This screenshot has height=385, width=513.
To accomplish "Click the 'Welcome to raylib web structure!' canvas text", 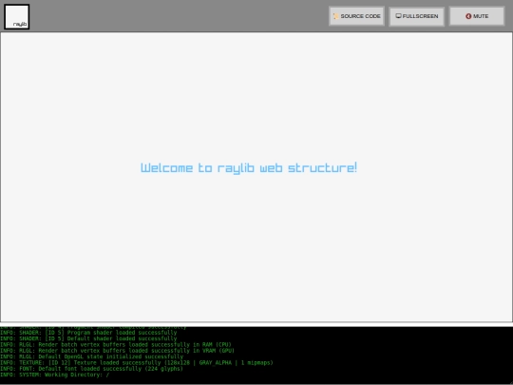I will [249, 168].
